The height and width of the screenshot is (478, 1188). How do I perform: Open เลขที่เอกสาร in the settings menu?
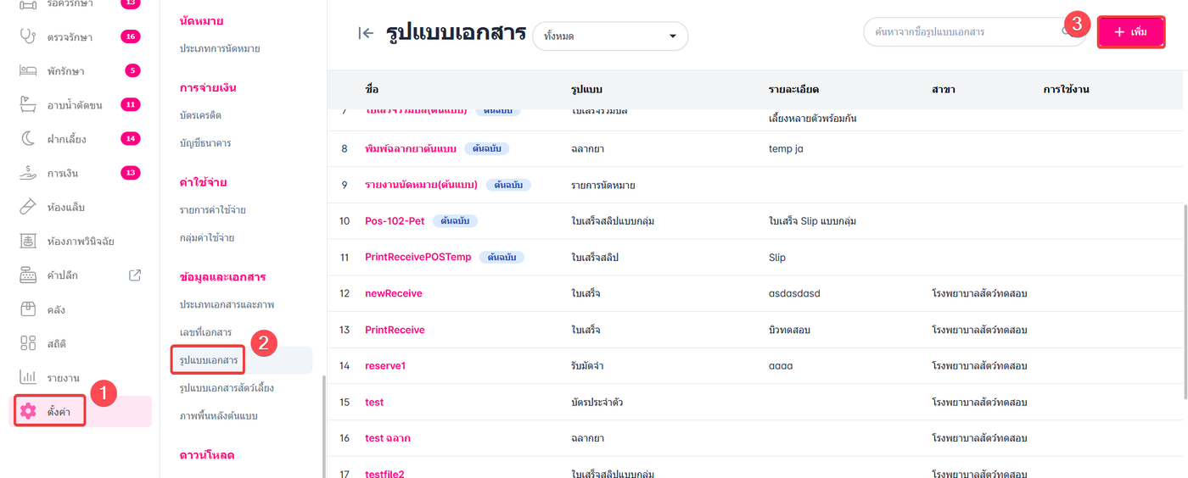point(205,332)
